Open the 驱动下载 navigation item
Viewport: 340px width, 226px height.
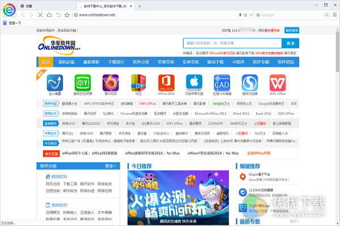pos(215,62)
